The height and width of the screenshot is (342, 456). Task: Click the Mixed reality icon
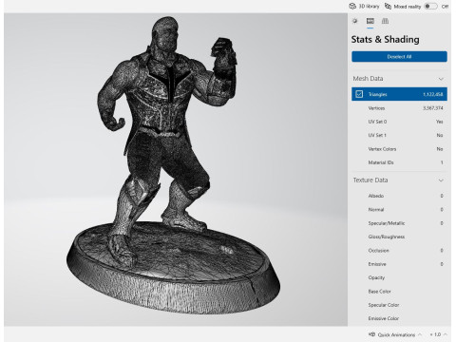click(x=388, y=6)
